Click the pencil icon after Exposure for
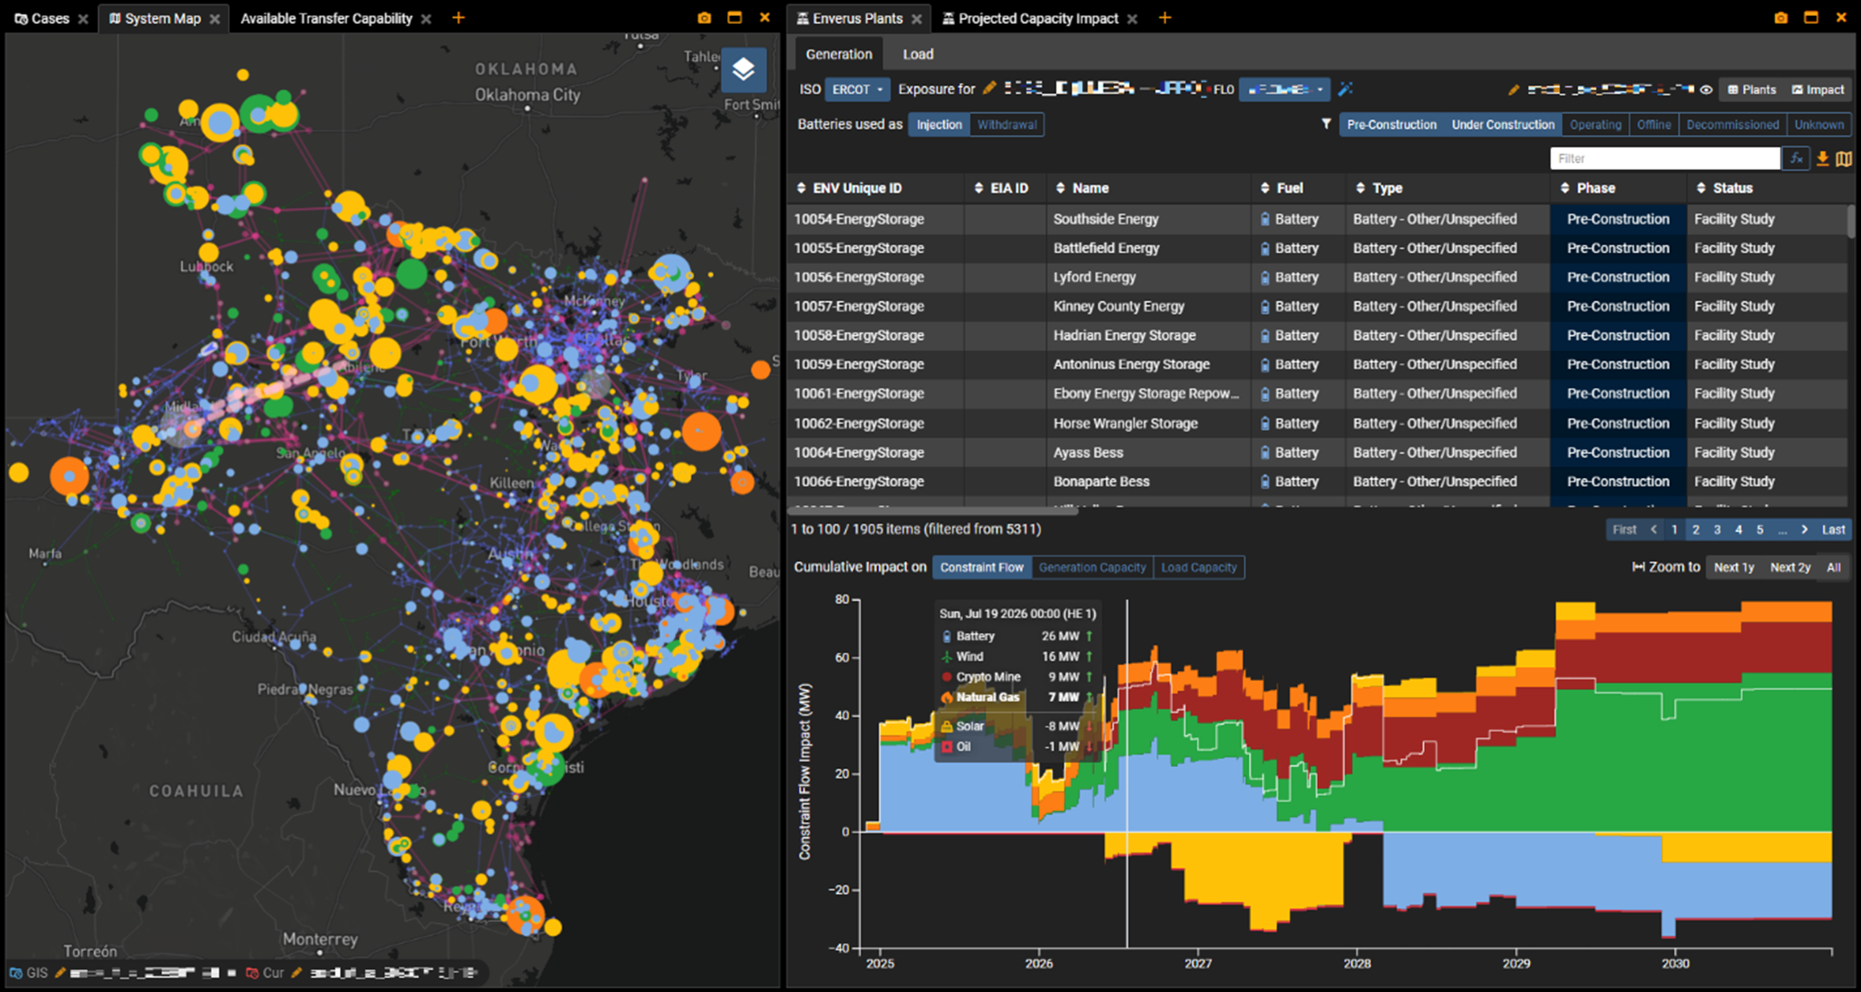Viewport: 1861px width, 992px height. (x=990, y=88)
